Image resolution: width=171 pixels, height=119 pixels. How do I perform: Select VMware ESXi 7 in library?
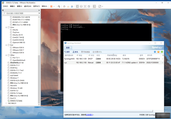click(18, 50)
